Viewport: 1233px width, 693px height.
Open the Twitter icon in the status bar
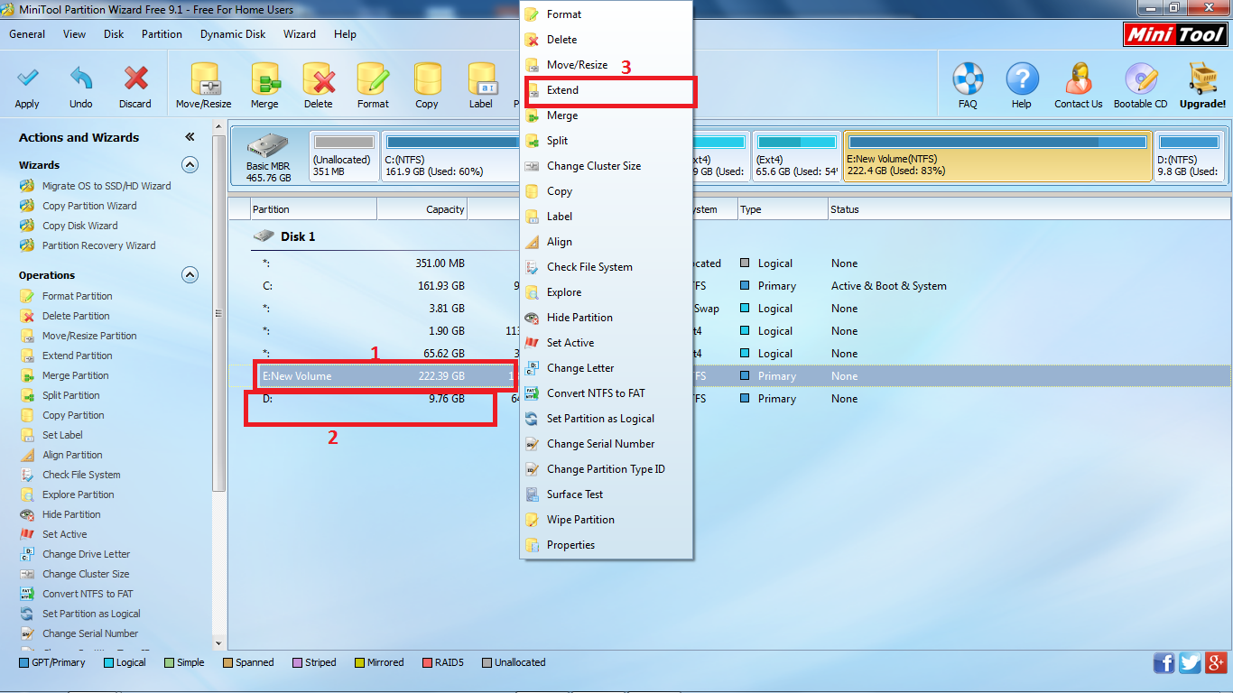pyautogui.click(x=1190, y=663)
